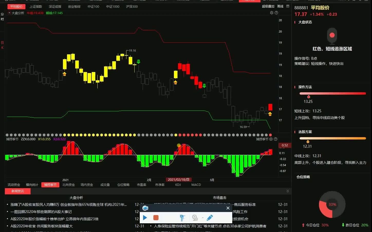Open the 中证1000 tab
The width and height of the screenshot is (372, 232).
(113, 6)
